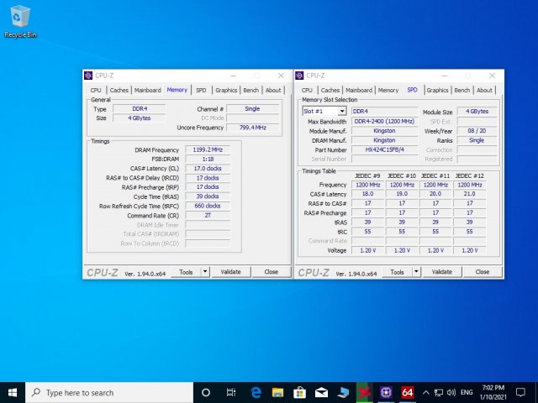Click Close button in left CPU-Z window
Screen dimensions: 538x403
pyautogui.click(x=271, y=272)
